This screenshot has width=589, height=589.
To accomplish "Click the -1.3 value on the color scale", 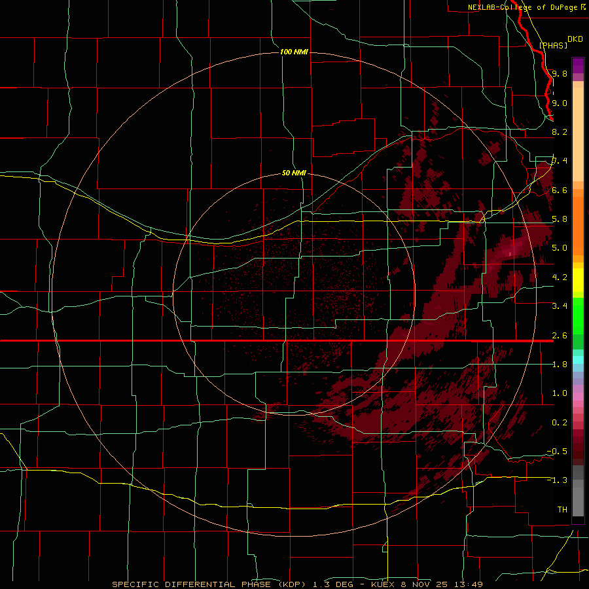I will (x=557, y=480).
